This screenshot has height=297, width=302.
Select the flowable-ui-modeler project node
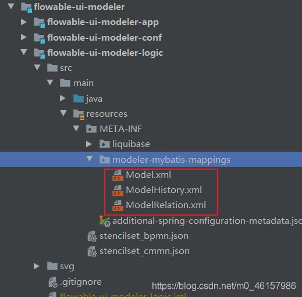[x=79, y=7]
